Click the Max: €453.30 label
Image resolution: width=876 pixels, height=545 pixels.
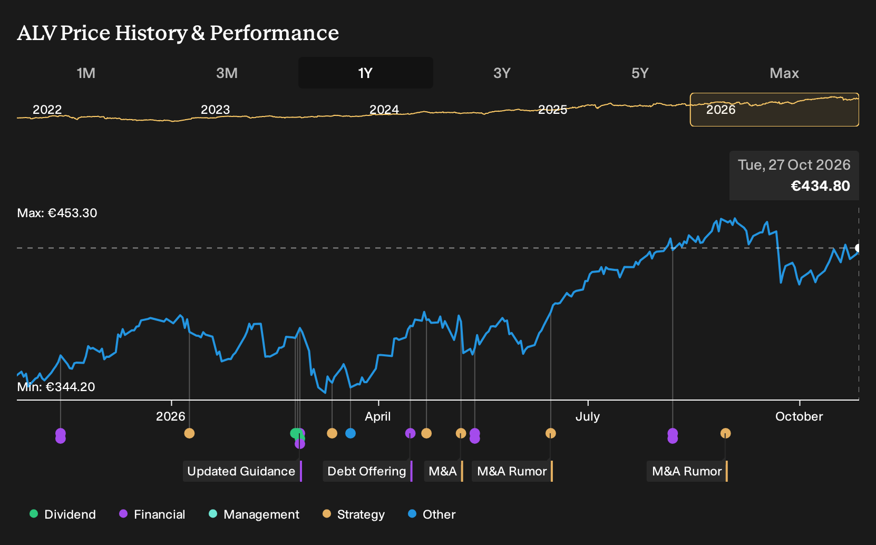pyautogui.click(x=57, y=213)
